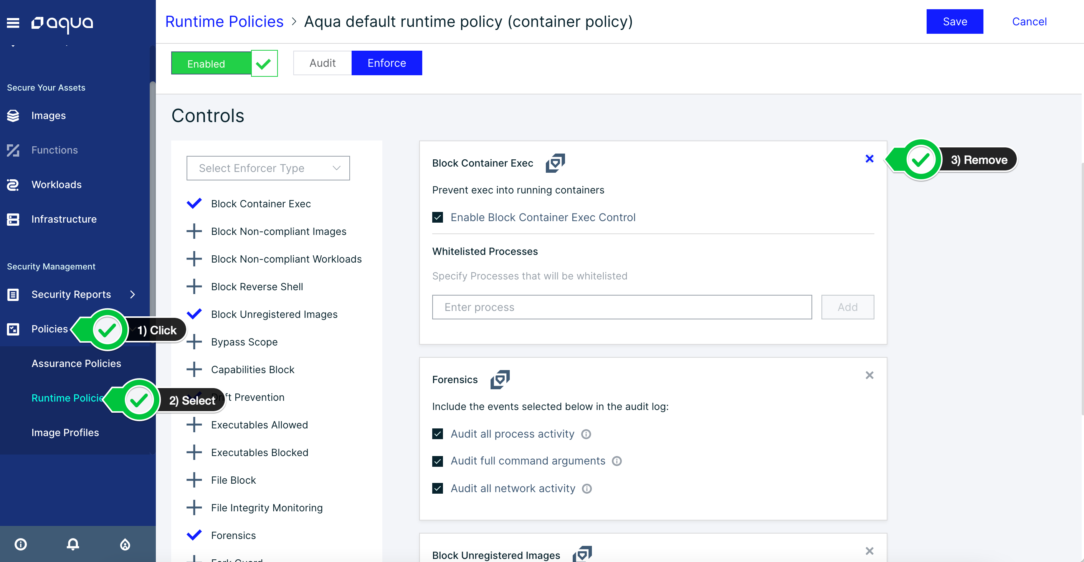Click info icon next to Audit all network activity
The image size is (1084, 562).
[587, 488]
